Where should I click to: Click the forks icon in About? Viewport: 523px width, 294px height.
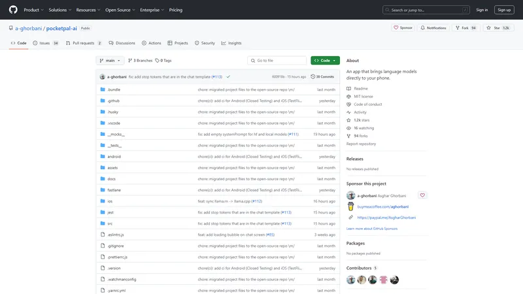tap(348, 136)
